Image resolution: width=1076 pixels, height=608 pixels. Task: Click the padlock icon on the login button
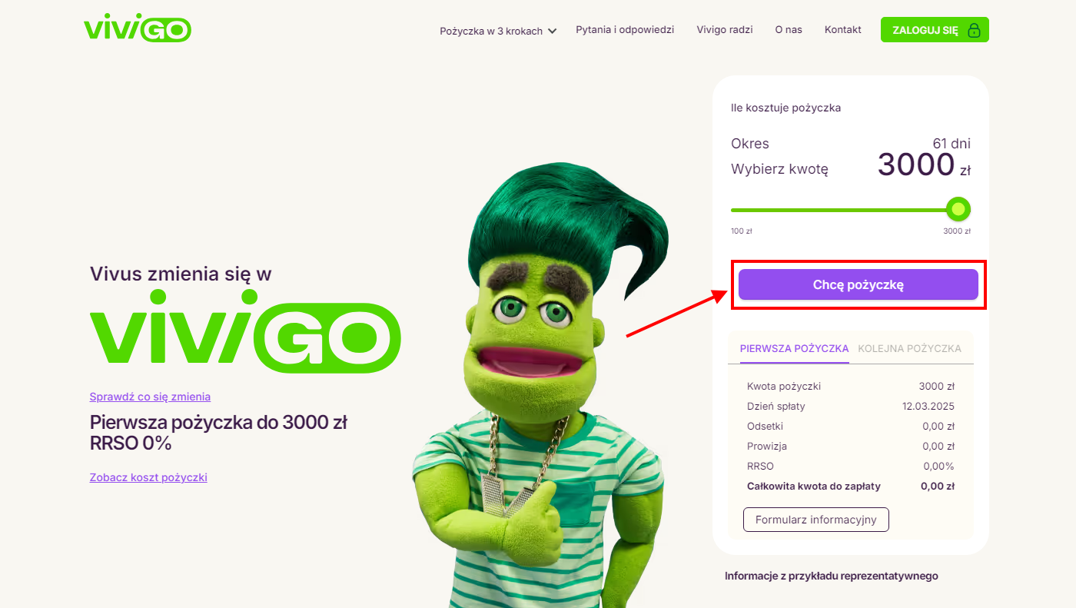pos(974,30)
